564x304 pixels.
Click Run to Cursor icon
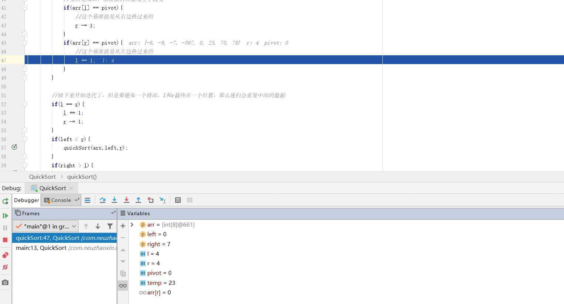(x=163, y=200)
